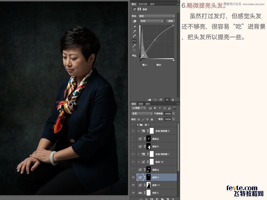Filter layers by pixel layer icon

tap(150, 108)
